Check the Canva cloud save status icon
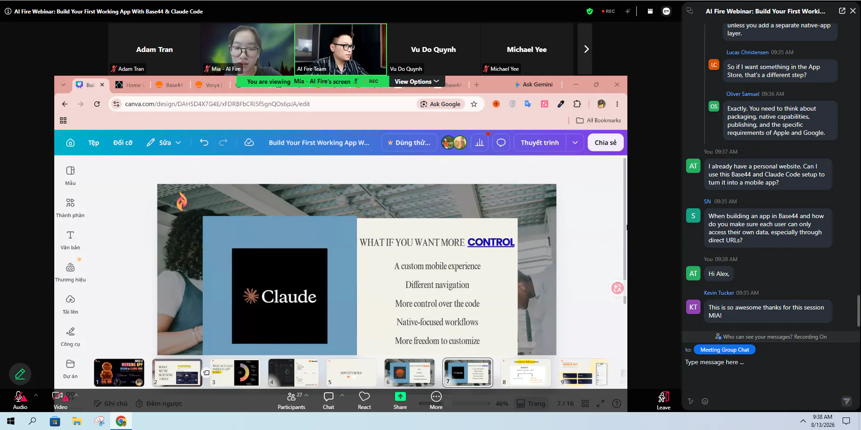Image resolution: width=861 pixels, height=430 pixels. [249, 142]
